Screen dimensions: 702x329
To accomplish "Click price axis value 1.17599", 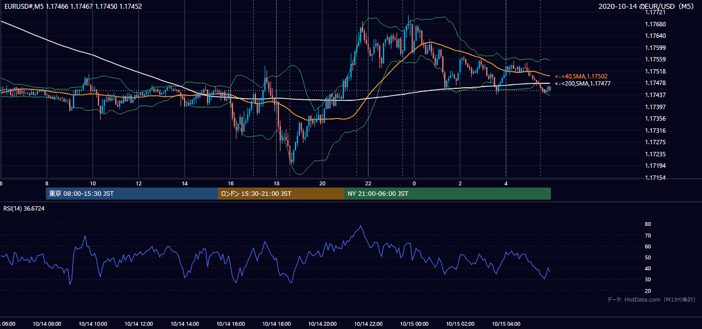I will pyautogui.click(x=655, y=48).
